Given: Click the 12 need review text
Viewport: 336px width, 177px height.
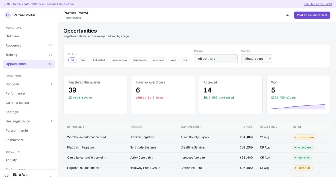Looking at the screenshot, I should click(x=80, y=98).
